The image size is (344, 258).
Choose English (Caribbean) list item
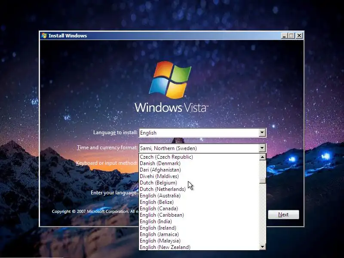(x=199, y=215)
